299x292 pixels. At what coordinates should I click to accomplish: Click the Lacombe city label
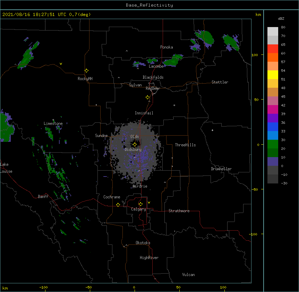[x=156, y=66]
